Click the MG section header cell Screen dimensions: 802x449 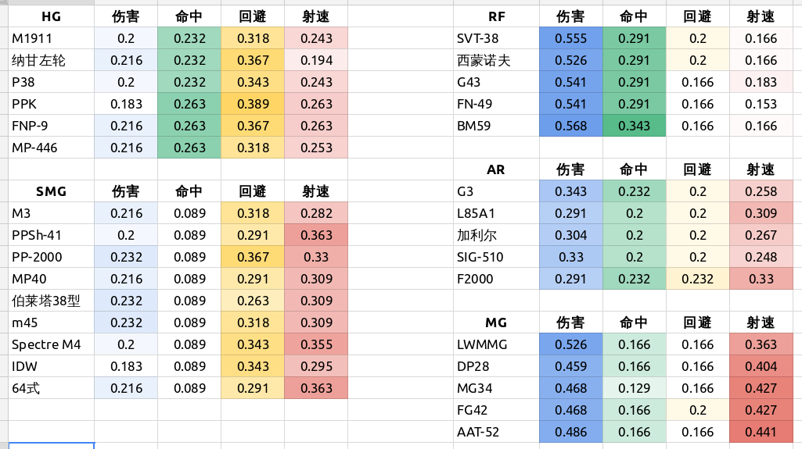click(x=496, y=322)
